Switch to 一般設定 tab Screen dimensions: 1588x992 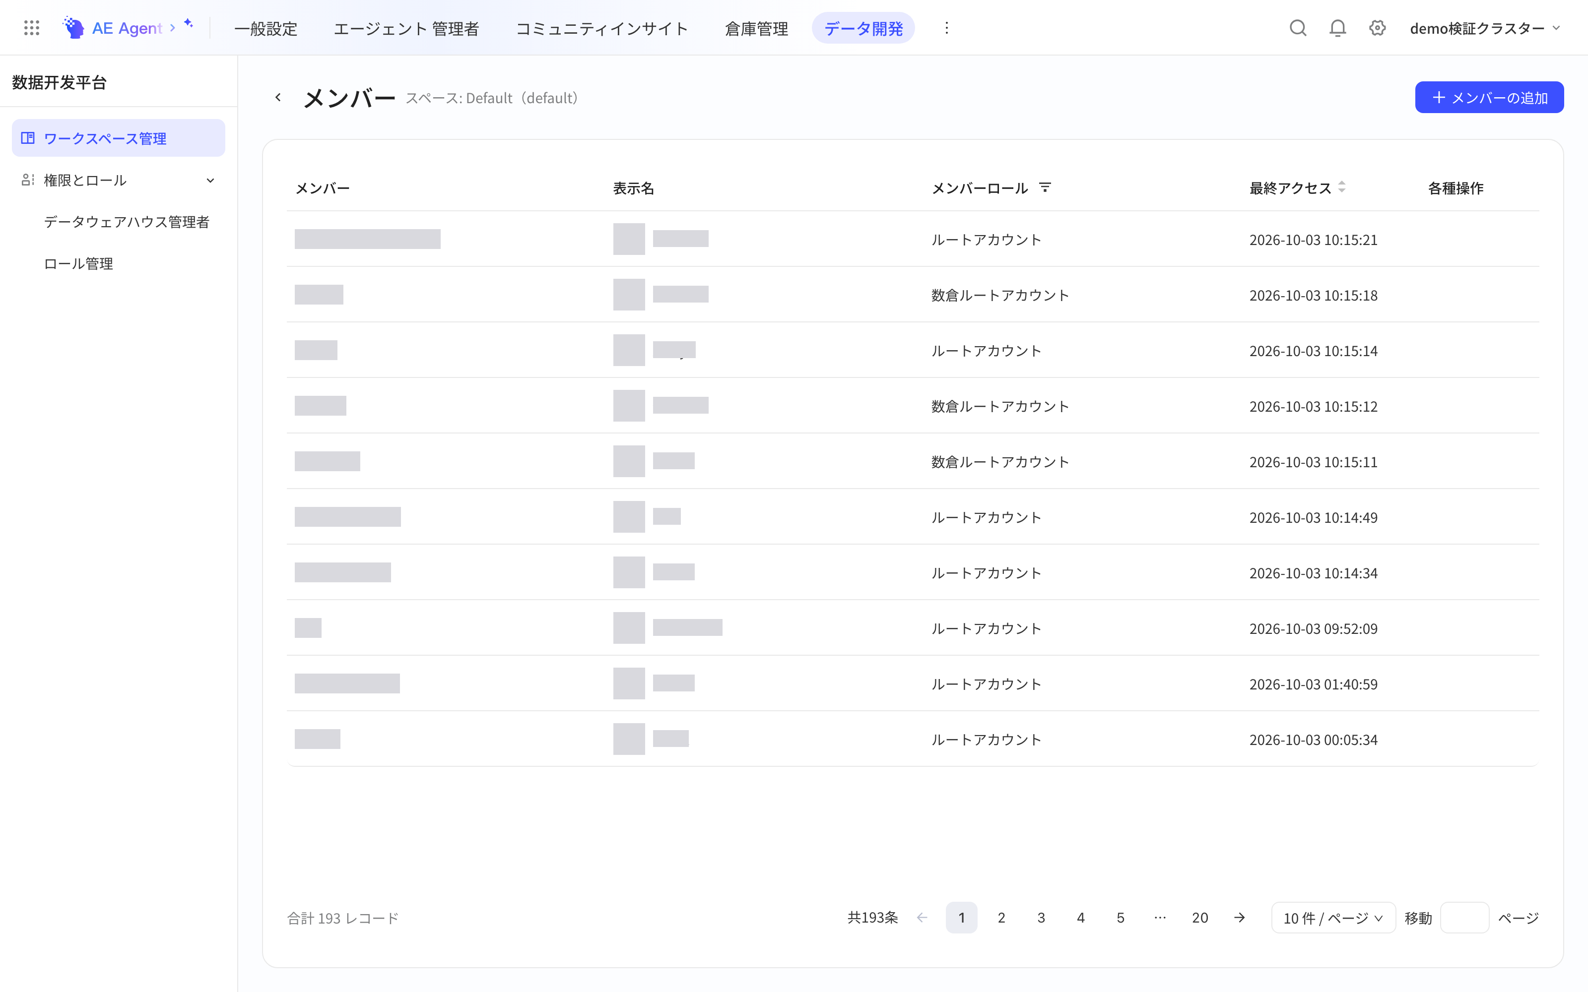click(x=266, y=28)
